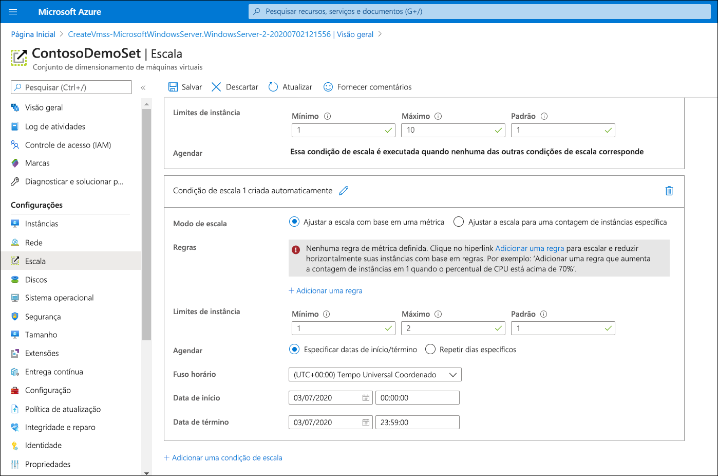Click the smiley feedback icon
Image resolution: width=718 pixels, height=476 pixels.
pyautogui.click(x=328, y=87)
